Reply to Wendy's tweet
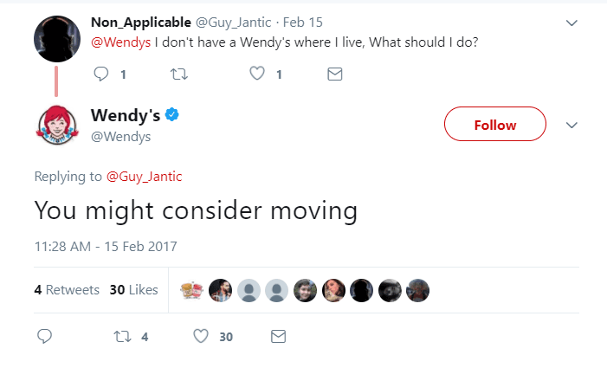This screenshot has height=368, width=607. pyautogui.click(x=47, y=336)
